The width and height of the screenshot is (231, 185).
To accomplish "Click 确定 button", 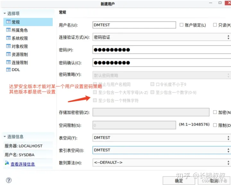I will pos(179,181).
